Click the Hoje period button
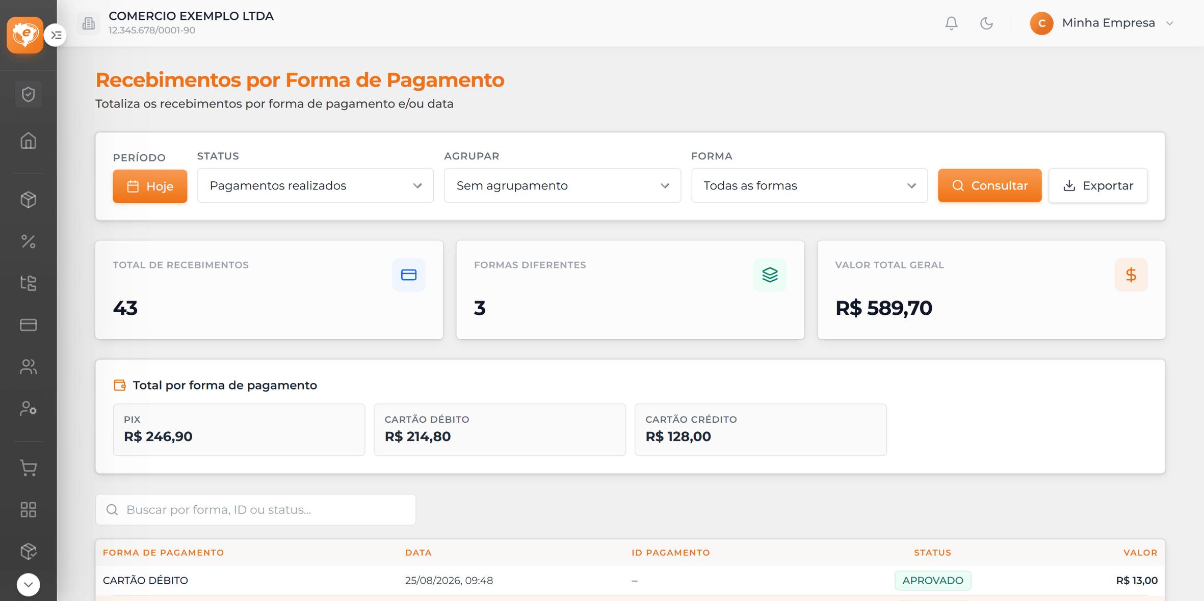1204x601 pixels. coord(150,186)
